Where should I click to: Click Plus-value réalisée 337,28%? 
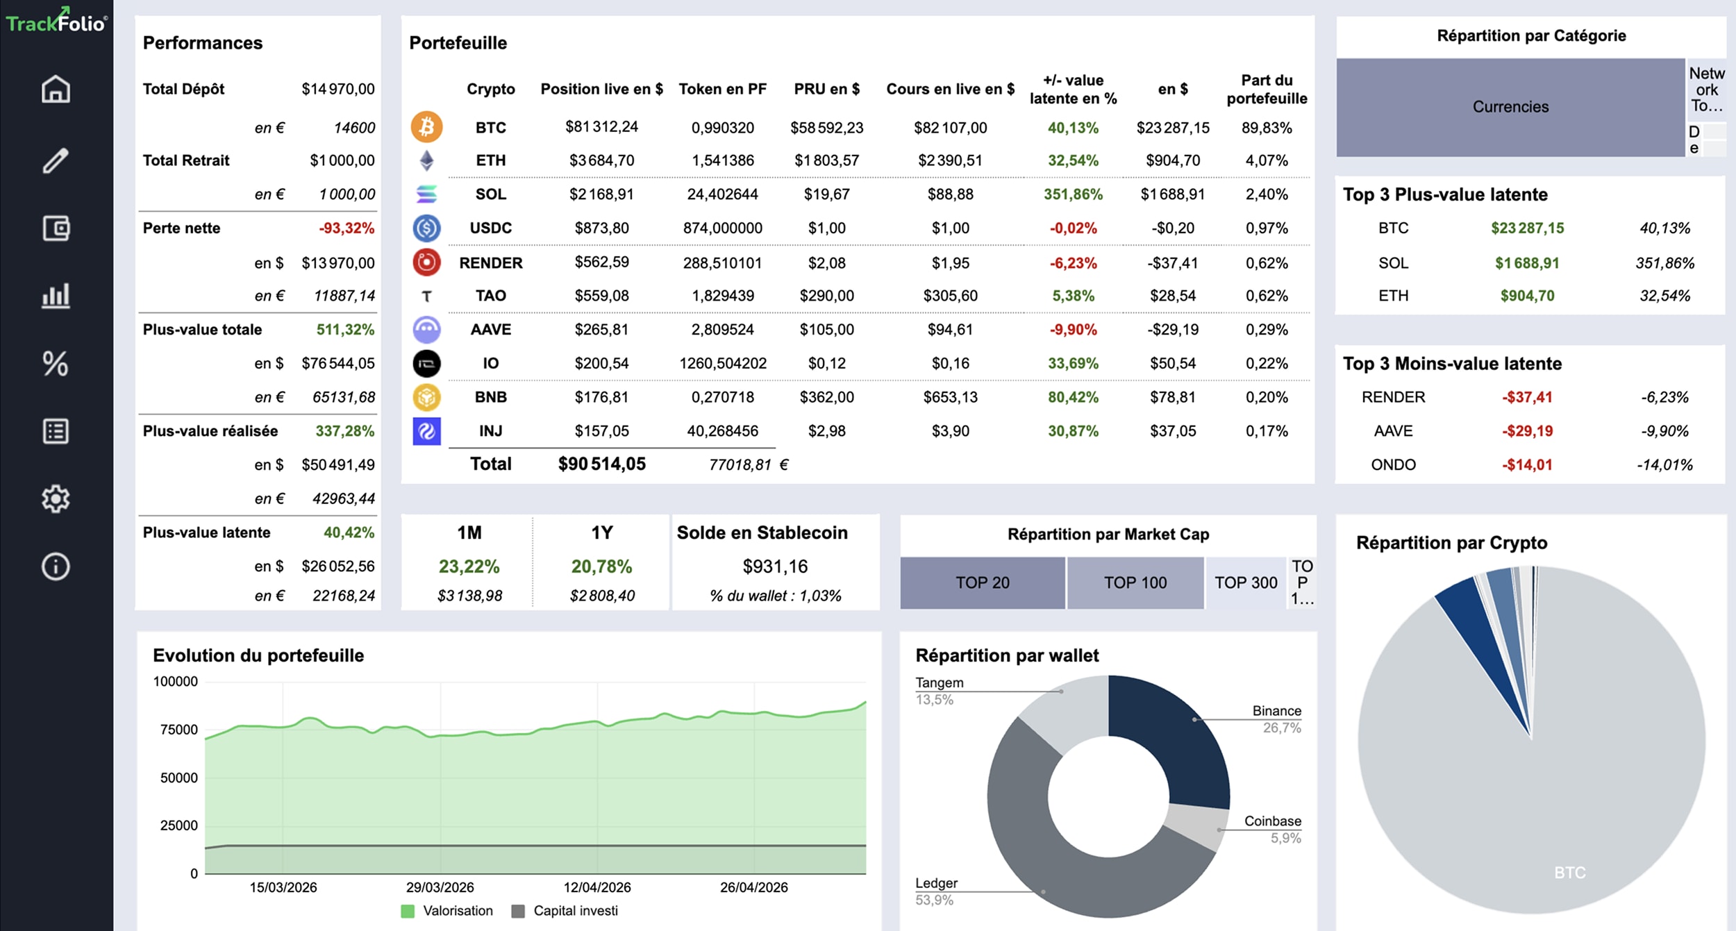click(x=344, y=431)
